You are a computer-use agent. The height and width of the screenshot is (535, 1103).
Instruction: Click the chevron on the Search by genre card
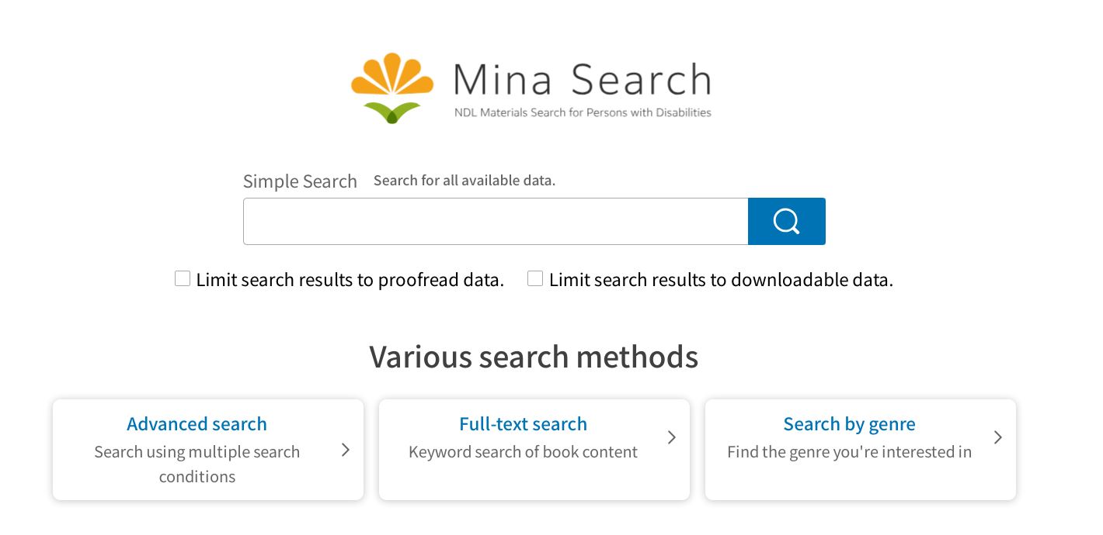click(x=997, y=437)
